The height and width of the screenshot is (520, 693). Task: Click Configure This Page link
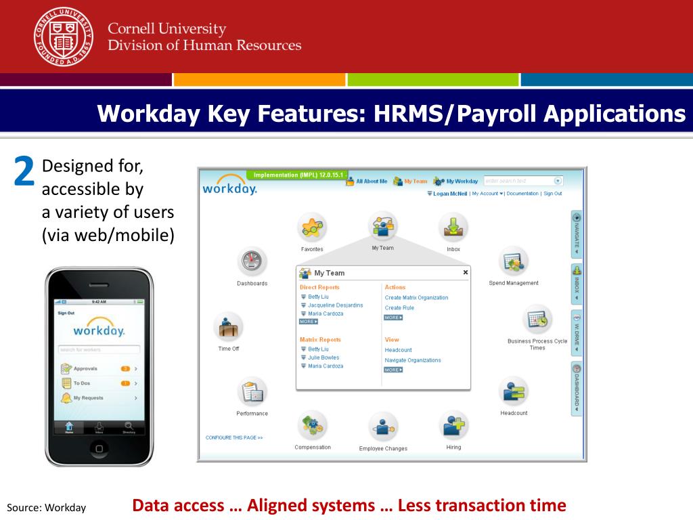(234, 437)
